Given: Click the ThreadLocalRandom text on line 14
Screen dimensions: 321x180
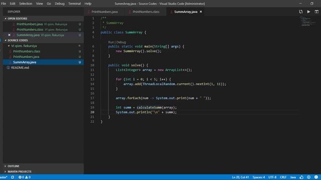Looking at the screenshot, I should tap(159, 84).
